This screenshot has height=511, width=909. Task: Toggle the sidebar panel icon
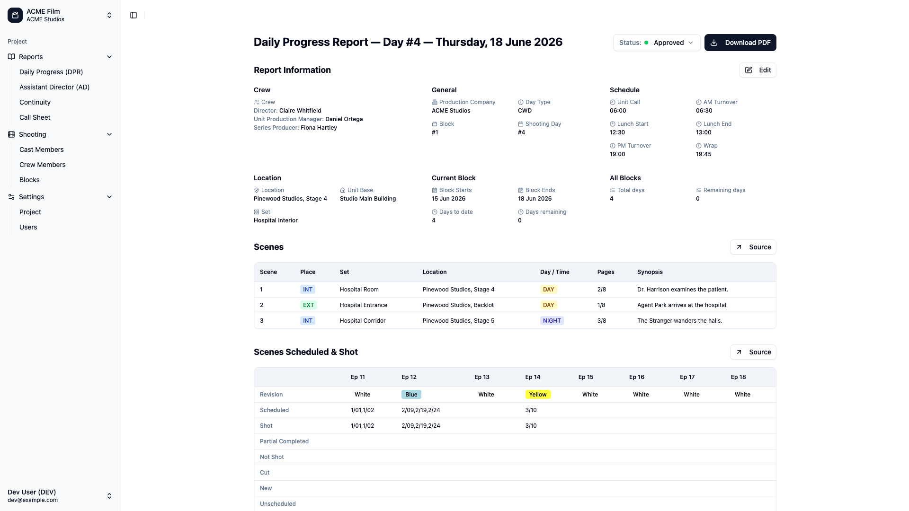(x=134, y=15)
